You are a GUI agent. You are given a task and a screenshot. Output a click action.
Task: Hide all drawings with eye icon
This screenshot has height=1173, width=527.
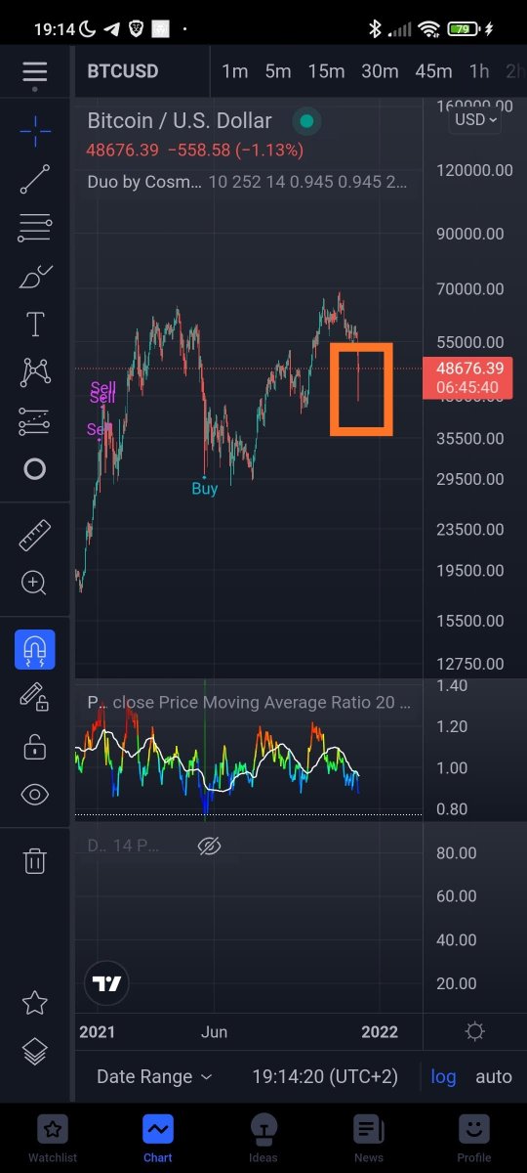coord(34,795)
